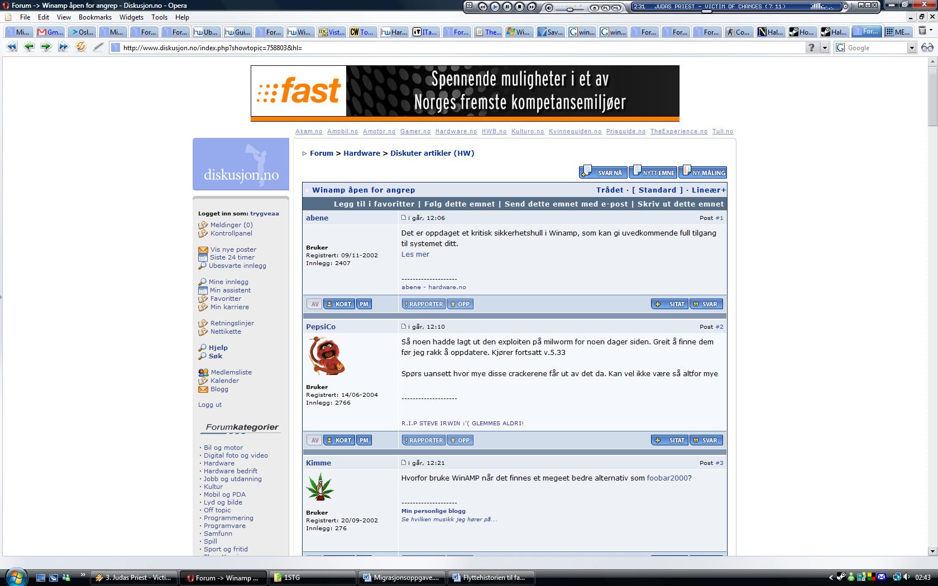This screenshot has width=938, height=586.
Task: Open 1STG taskbar item
Action: pyautogui.click(x=313, y=578)
